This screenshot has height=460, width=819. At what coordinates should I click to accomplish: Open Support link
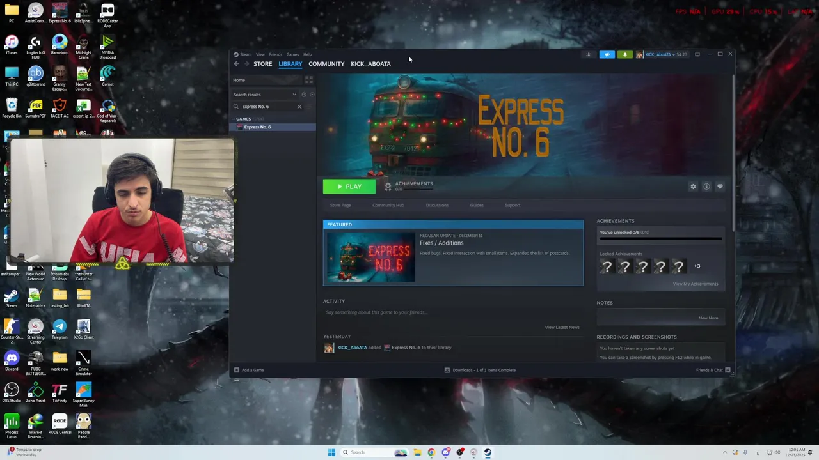tap(513, 205)
